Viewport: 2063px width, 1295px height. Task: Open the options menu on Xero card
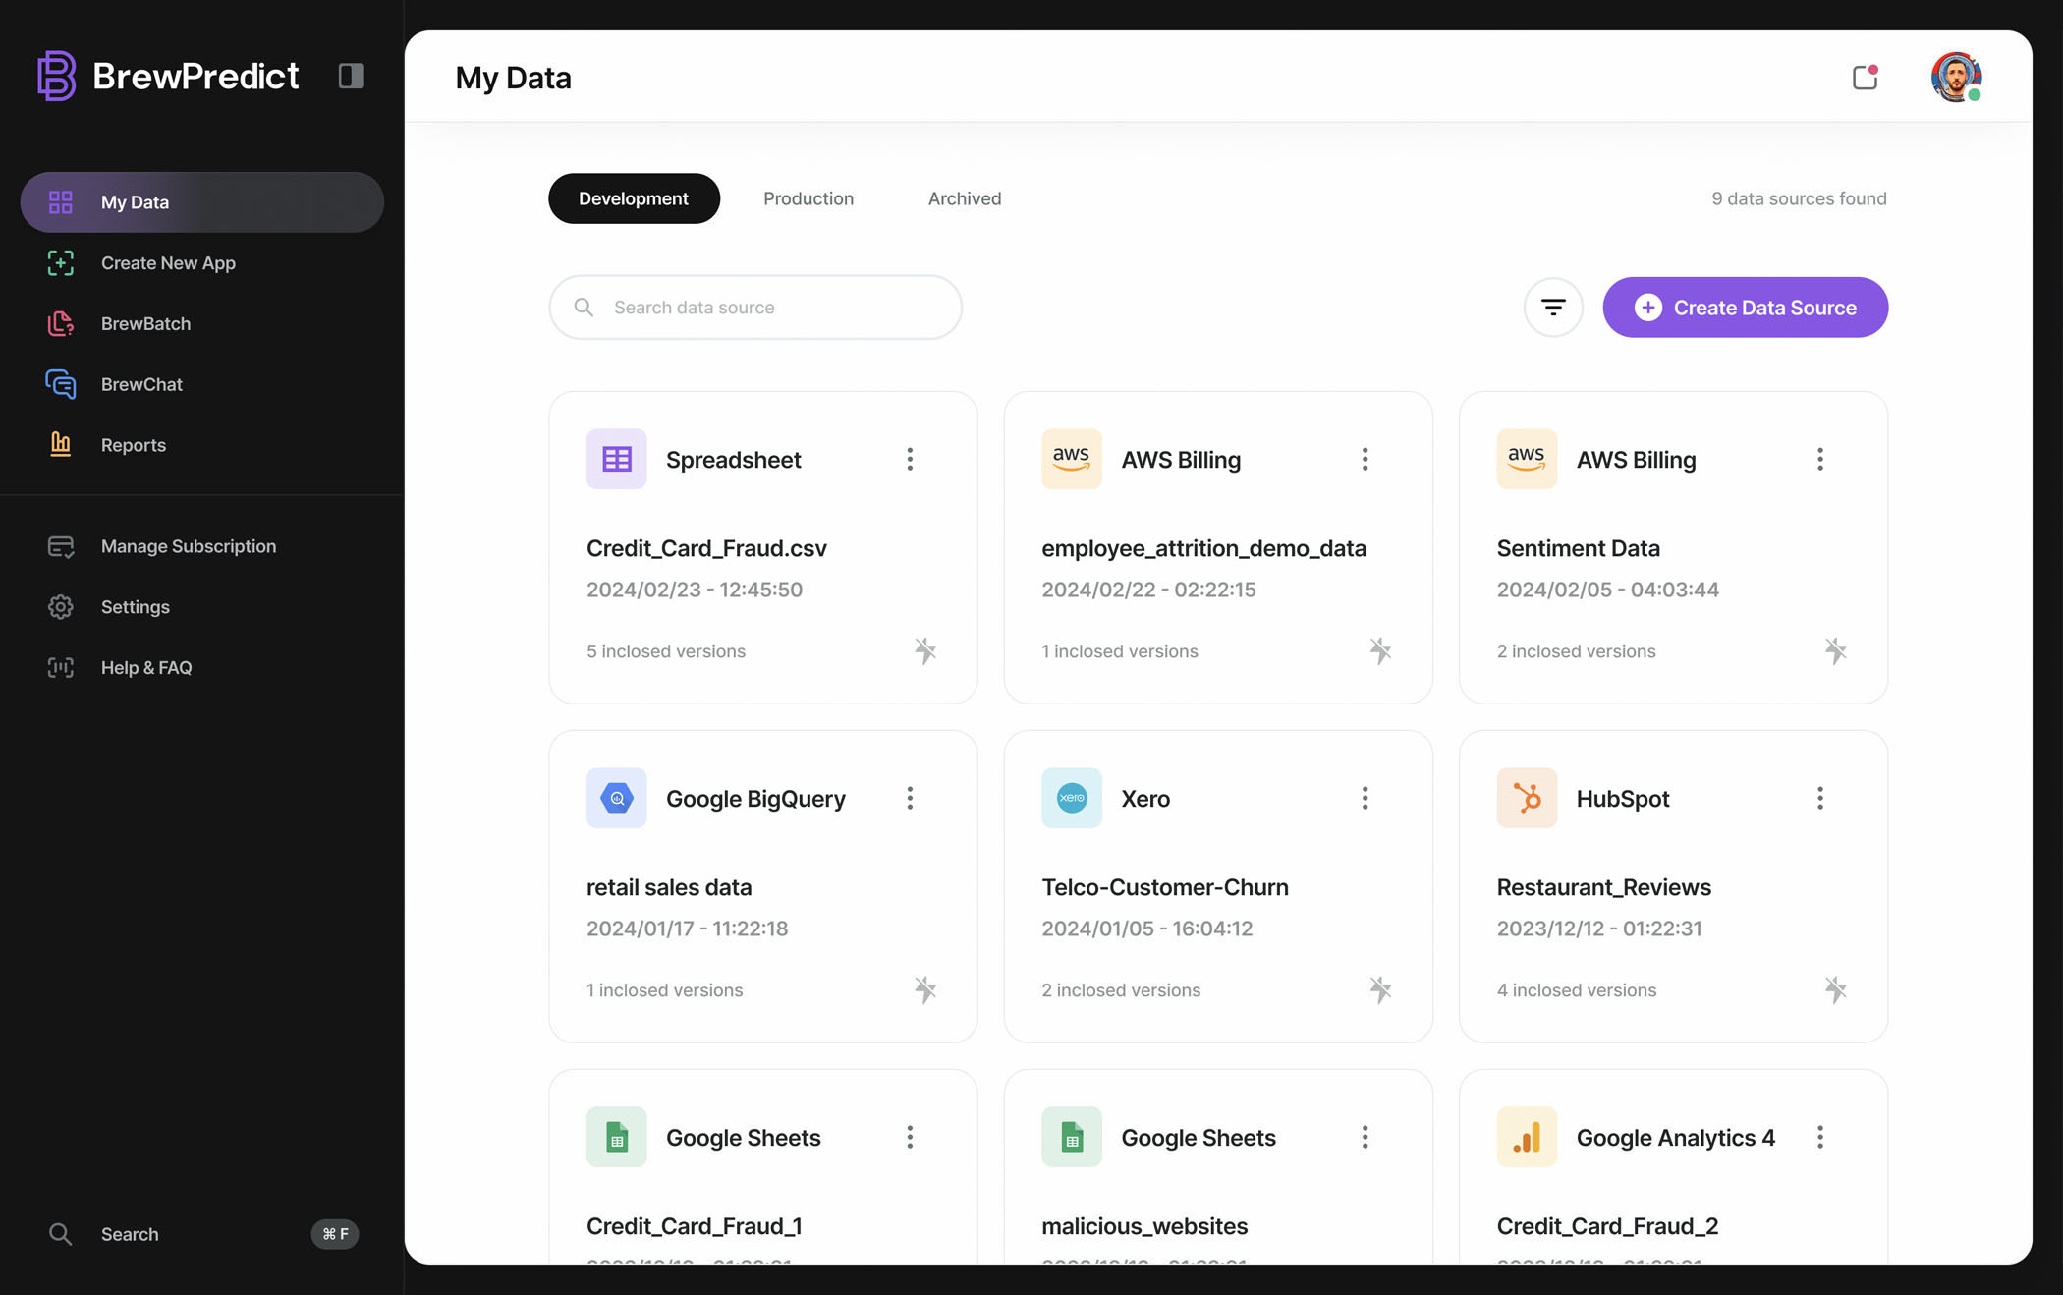coord(1365,798)
